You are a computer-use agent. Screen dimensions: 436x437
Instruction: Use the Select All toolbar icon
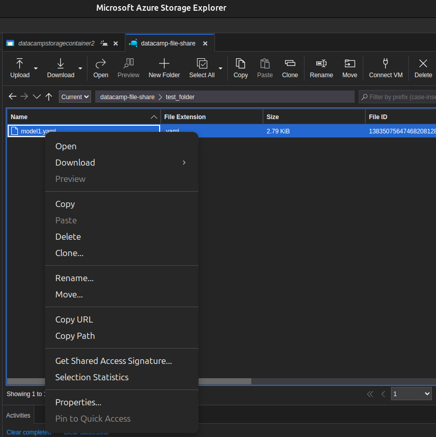(201, 68)
